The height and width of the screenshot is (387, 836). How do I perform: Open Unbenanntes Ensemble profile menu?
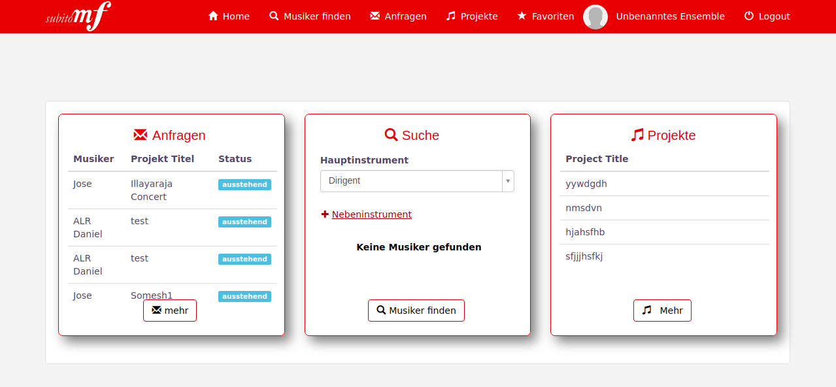[670, 16]
